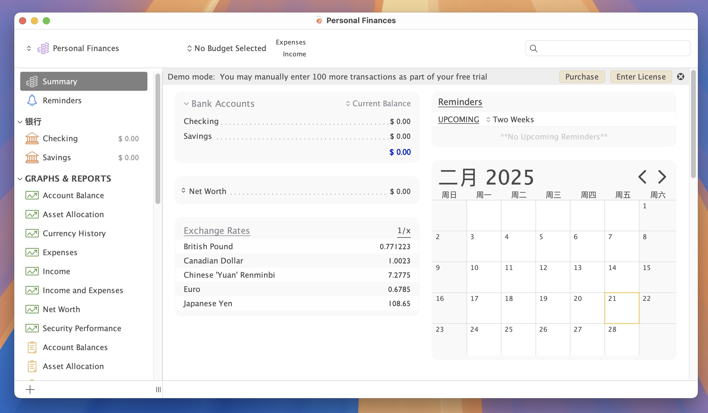Open the Account Balance graph icon
The image size is (708, 413).
coord(32,196)
